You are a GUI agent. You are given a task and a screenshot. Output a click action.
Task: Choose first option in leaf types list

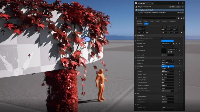click(x=168, y=63)
